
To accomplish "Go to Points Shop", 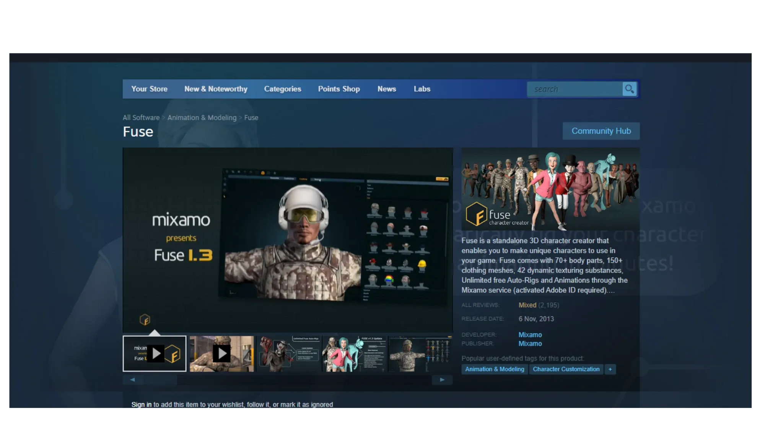I will (339, 89).
